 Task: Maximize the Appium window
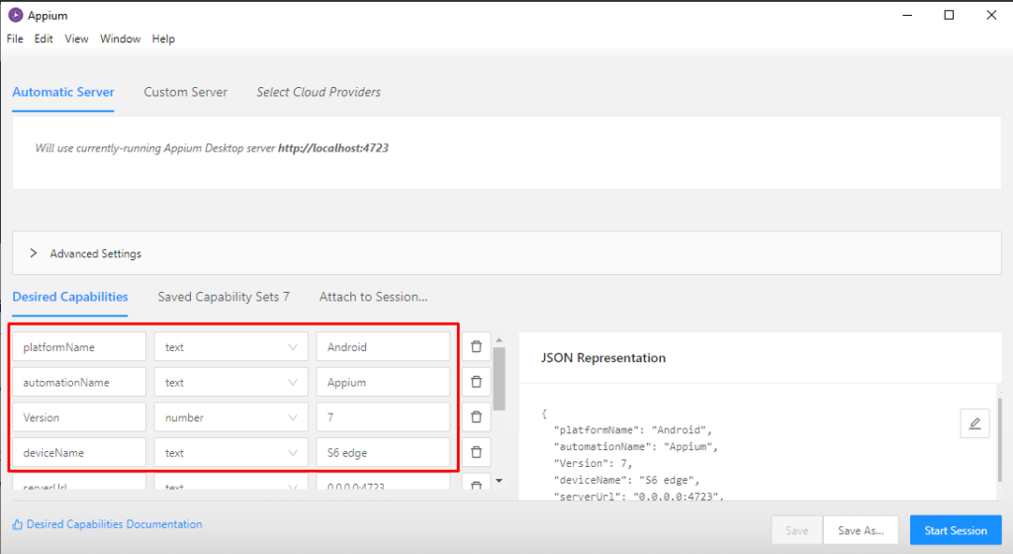click(x=949, y=15)
